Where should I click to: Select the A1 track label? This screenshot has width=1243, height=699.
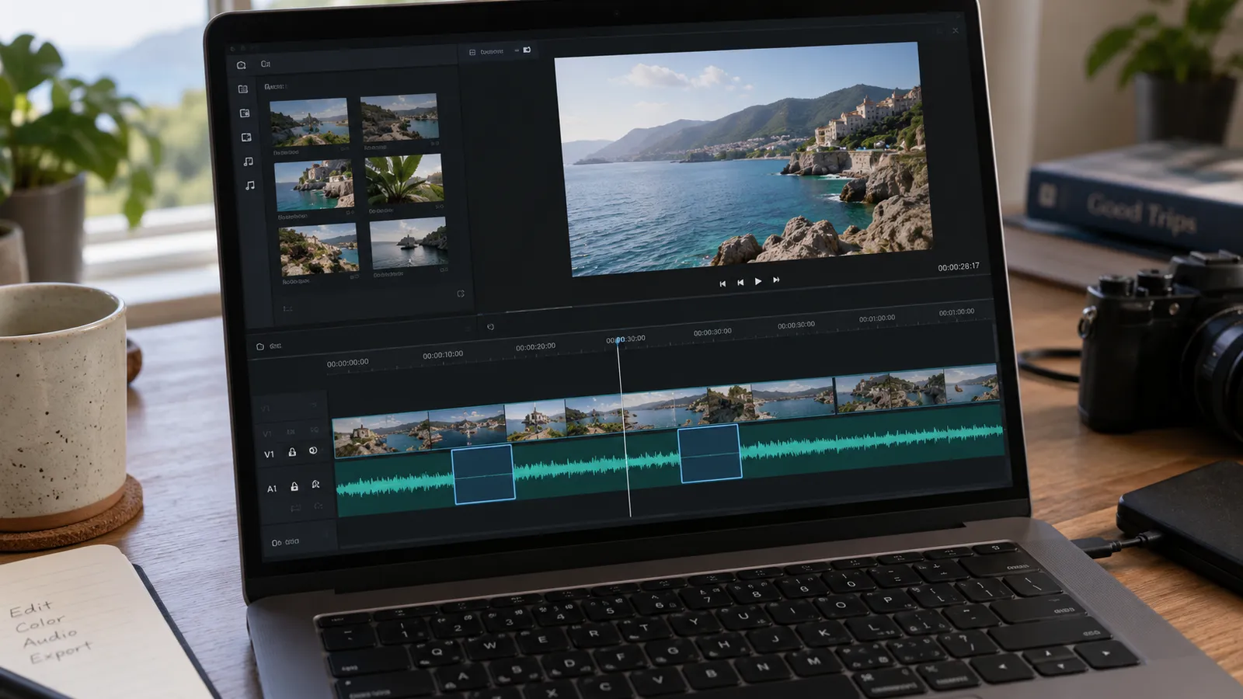pyautogui.click(x=272, y=489)
